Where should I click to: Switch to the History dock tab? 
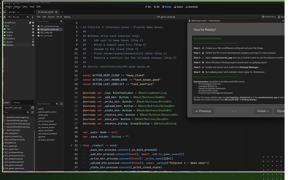17,103
